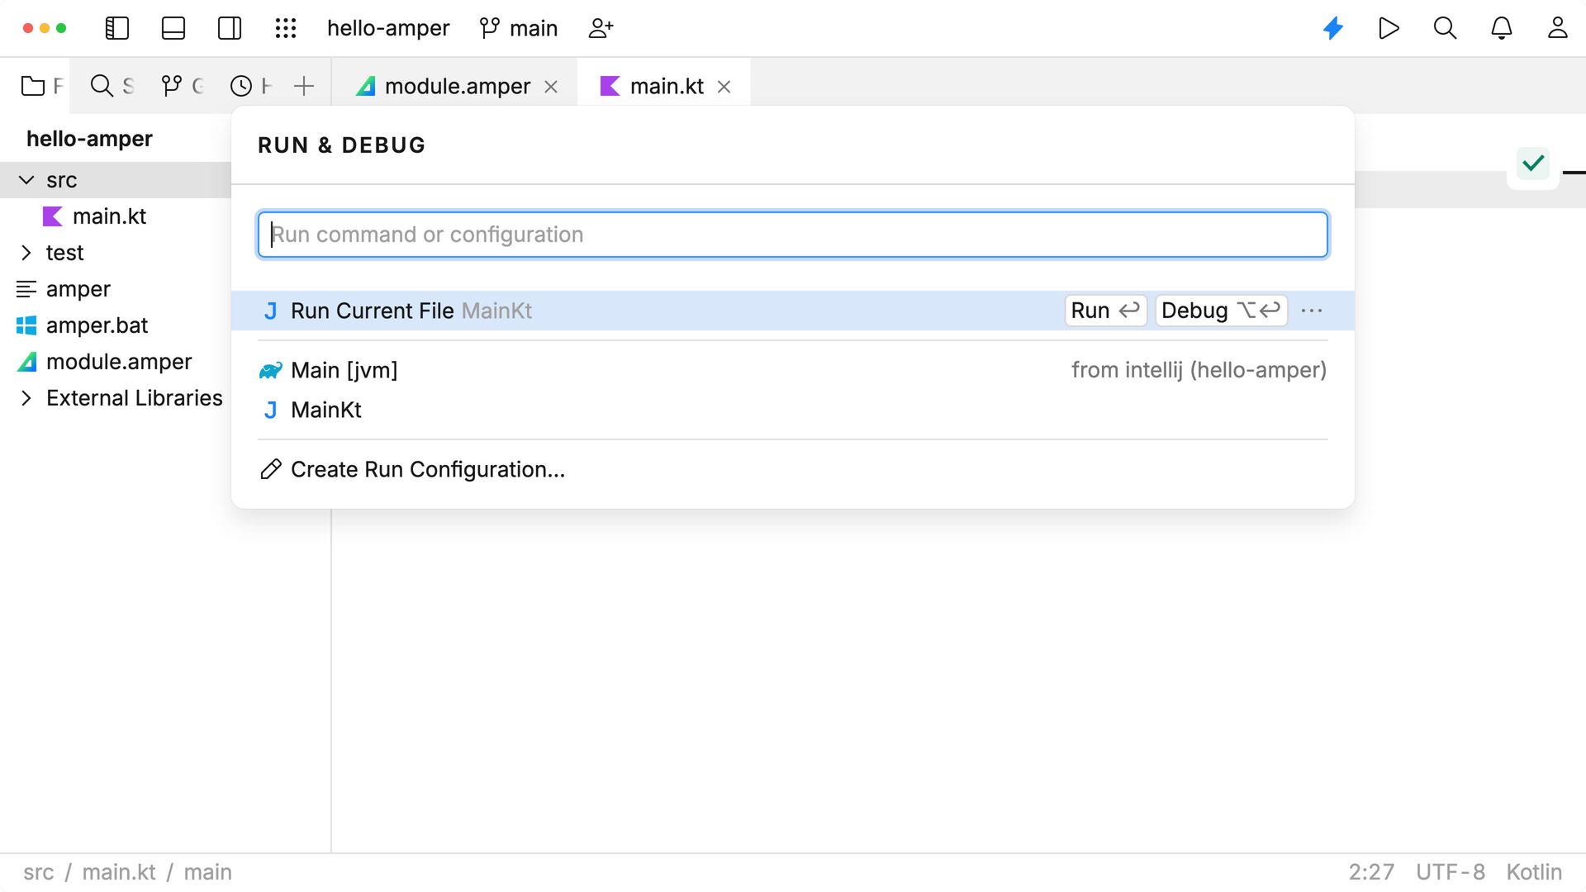Open Kotlin language selector in status bar
The image size is (1586, 892).
pyautogui.click(x=1534, y=872)
